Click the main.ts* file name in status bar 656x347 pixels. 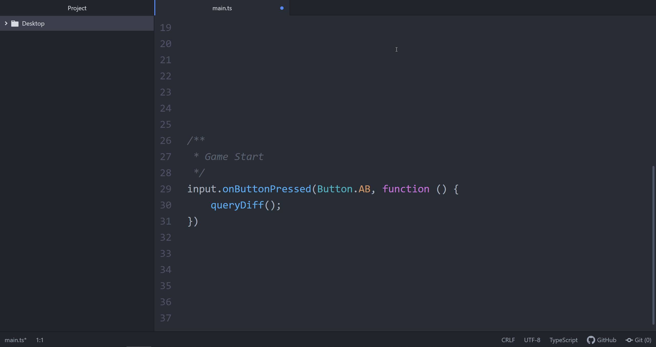coord(15,340)
